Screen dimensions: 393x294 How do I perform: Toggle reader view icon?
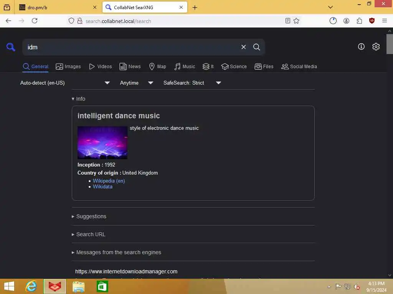click(288, 21)
